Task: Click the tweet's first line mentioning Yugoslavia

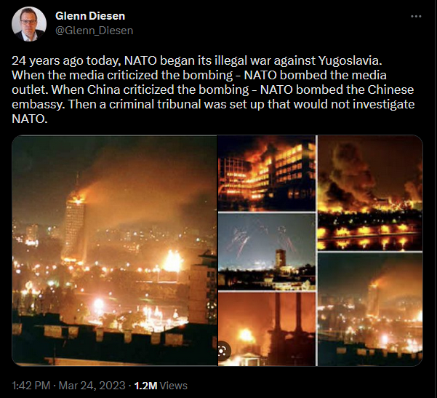Action: click(x=197, y=60)
